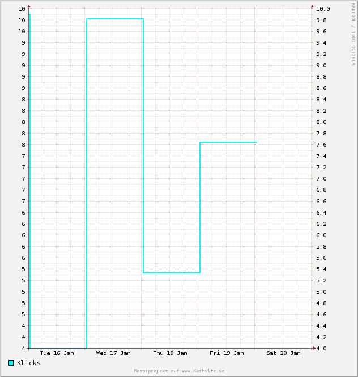Select the Fri 19 Jan date label
The width and height of the screenshot is (358, 377).
227,353
